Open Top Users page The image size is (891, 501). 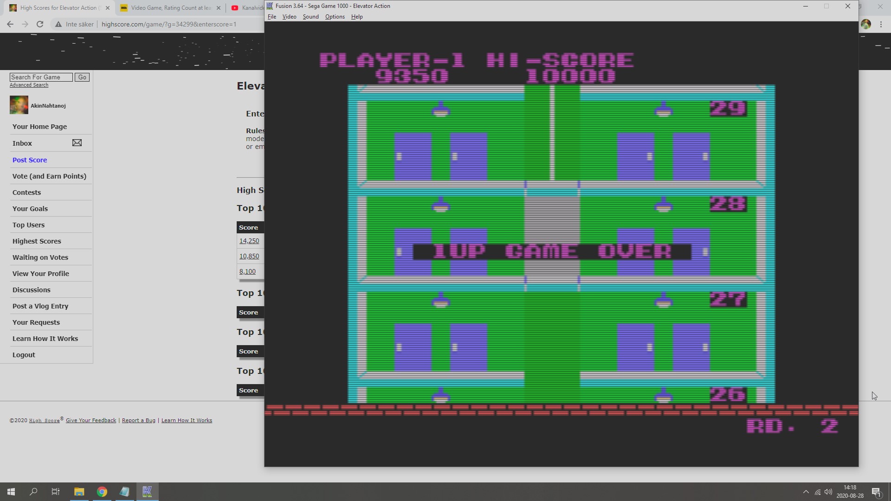(x=28, y=225)
